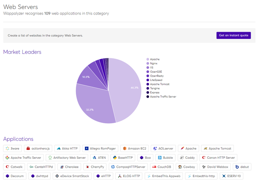Click the Web Servers page title
257x181 pixels.
(x=21, y=7)
